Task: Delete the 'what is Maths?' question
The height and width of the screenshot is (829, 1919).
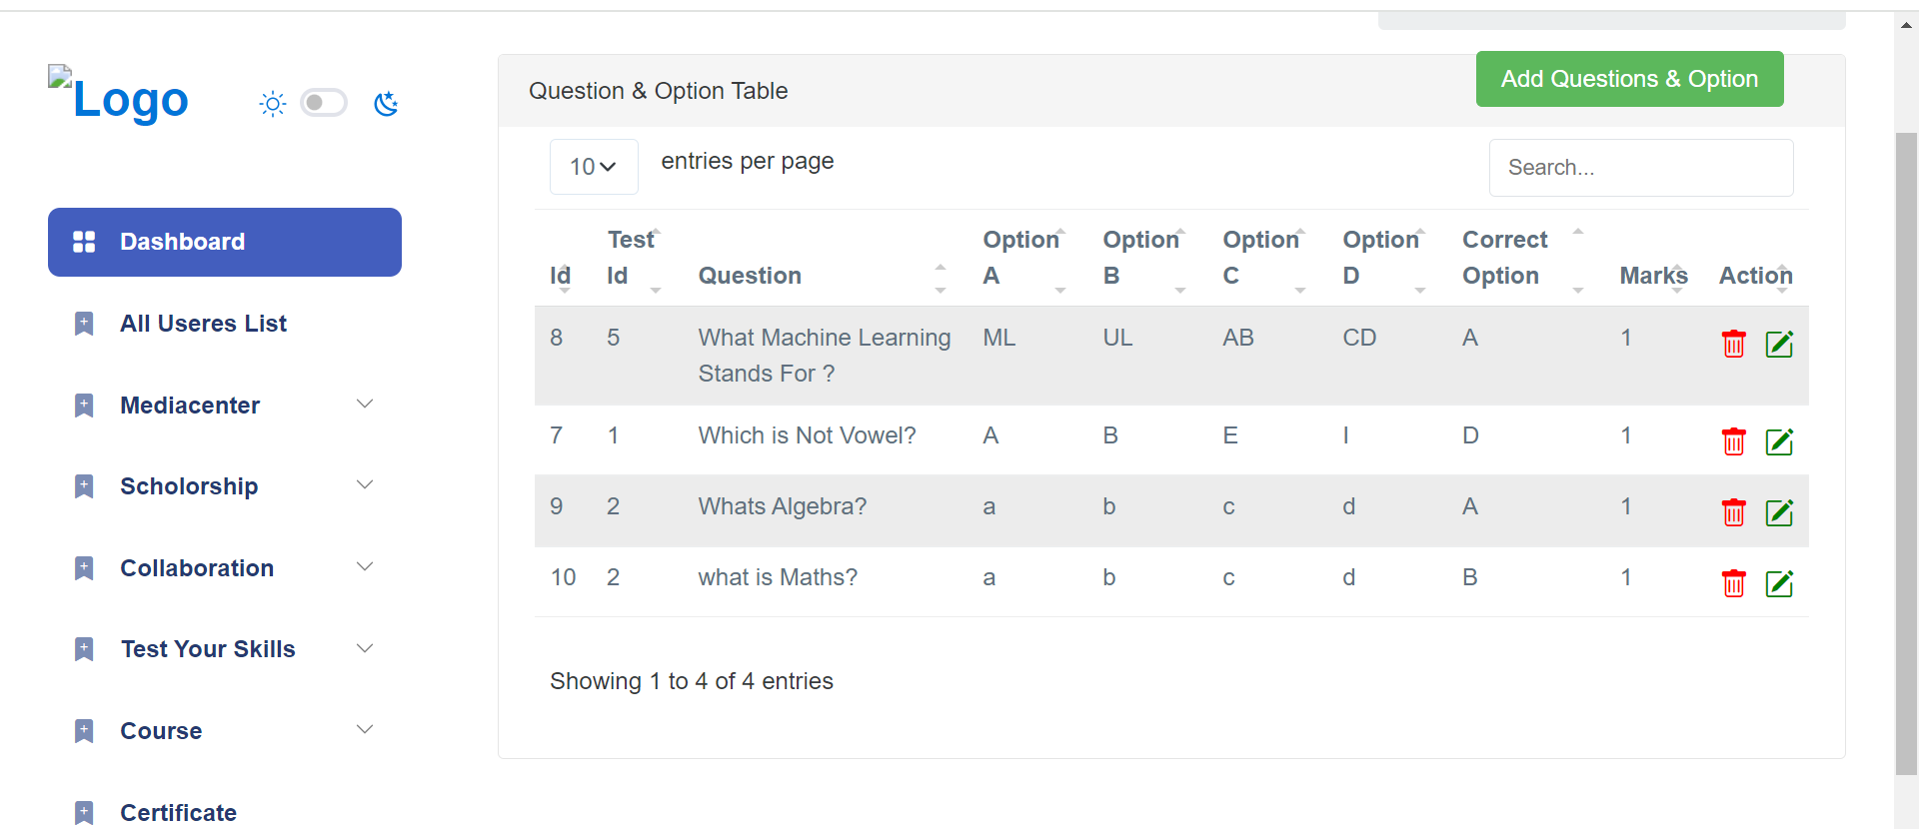Action: [1733, 583]
